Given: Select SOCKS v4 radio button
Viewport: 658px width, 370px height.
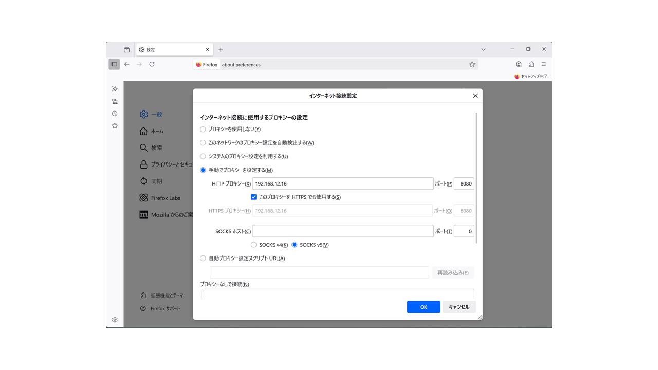Looking at the screenshot, I should [x=253, y=245].
